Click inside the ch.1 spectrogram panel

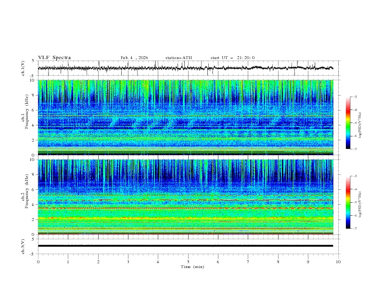(185, 117)
